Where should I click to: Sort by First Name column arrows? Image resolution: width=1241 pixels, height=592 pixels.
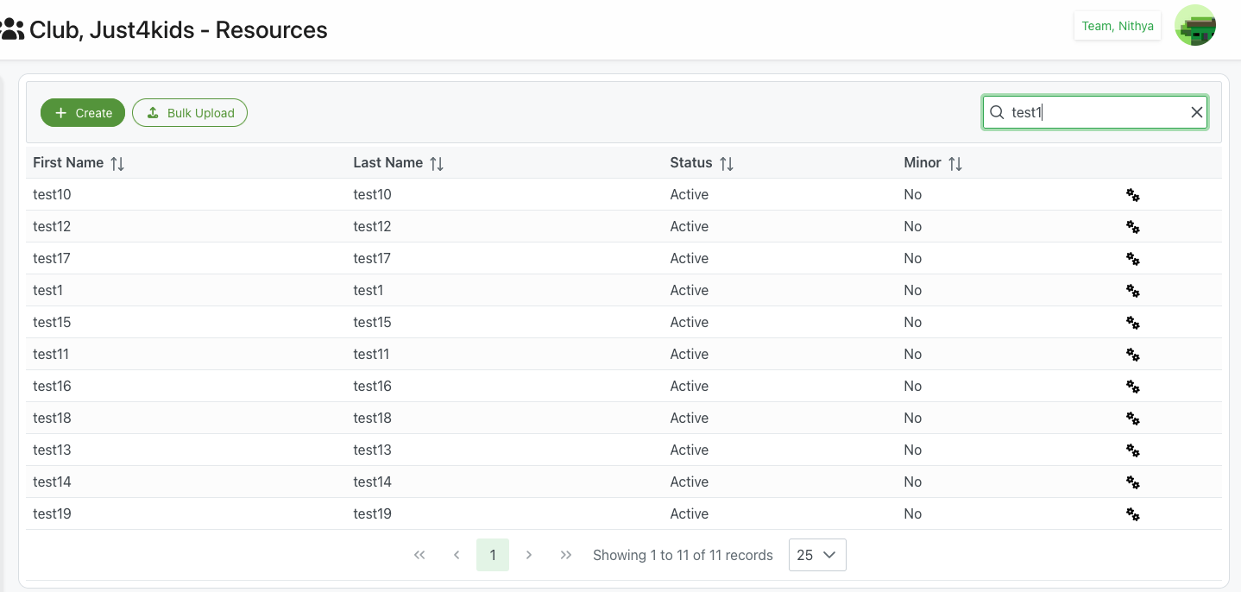pos(117,163)
